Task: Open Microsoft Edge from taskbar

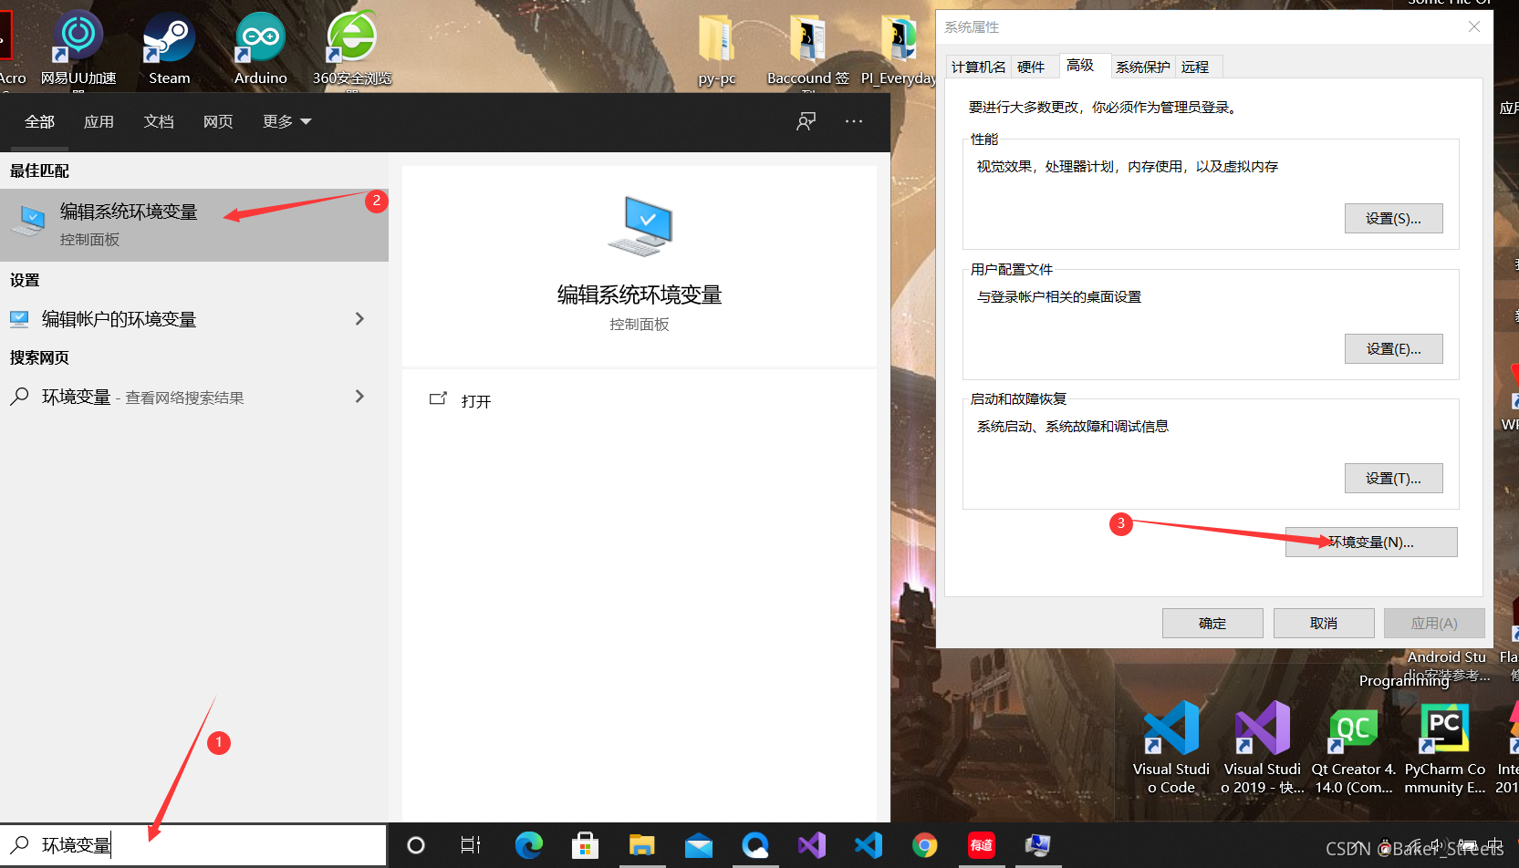Action: (x=528, y=845)
